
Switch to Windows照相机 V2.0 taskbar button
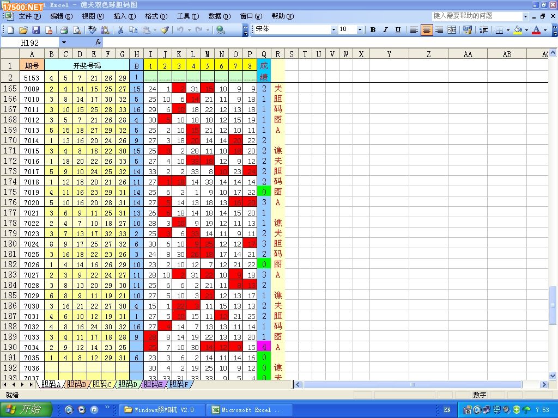click(162, 410)
